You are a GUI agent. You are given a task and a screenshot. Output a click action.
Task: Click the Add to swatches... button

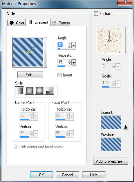[x=111, y=161]
